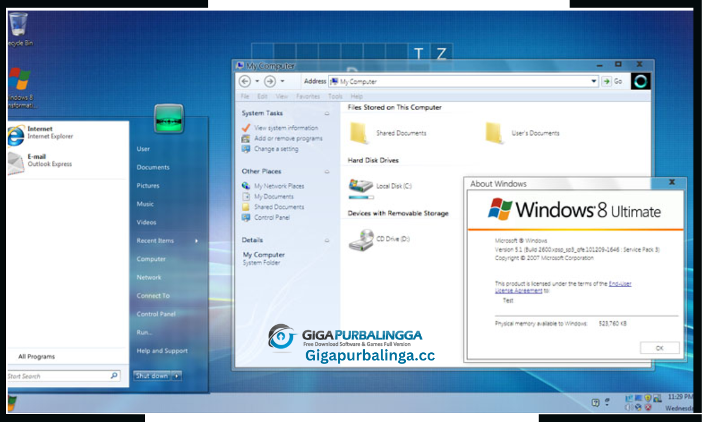Open Help and Support in Start menu
704x422 pixels.
[162, 351]
